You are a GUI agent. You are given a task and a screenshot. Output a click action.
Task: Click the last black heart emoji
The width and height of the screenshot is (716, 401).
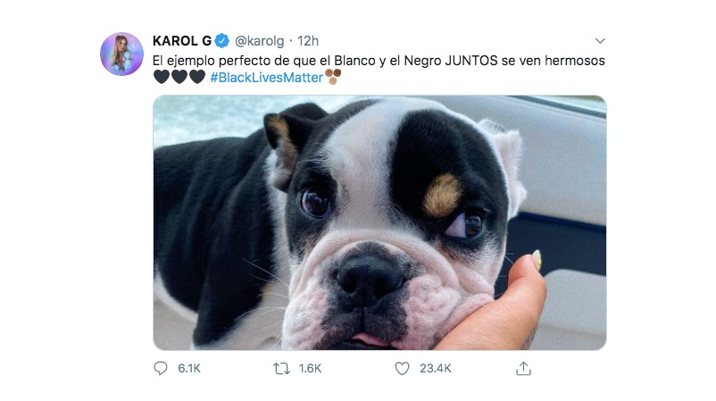click(x=197, y=78)
